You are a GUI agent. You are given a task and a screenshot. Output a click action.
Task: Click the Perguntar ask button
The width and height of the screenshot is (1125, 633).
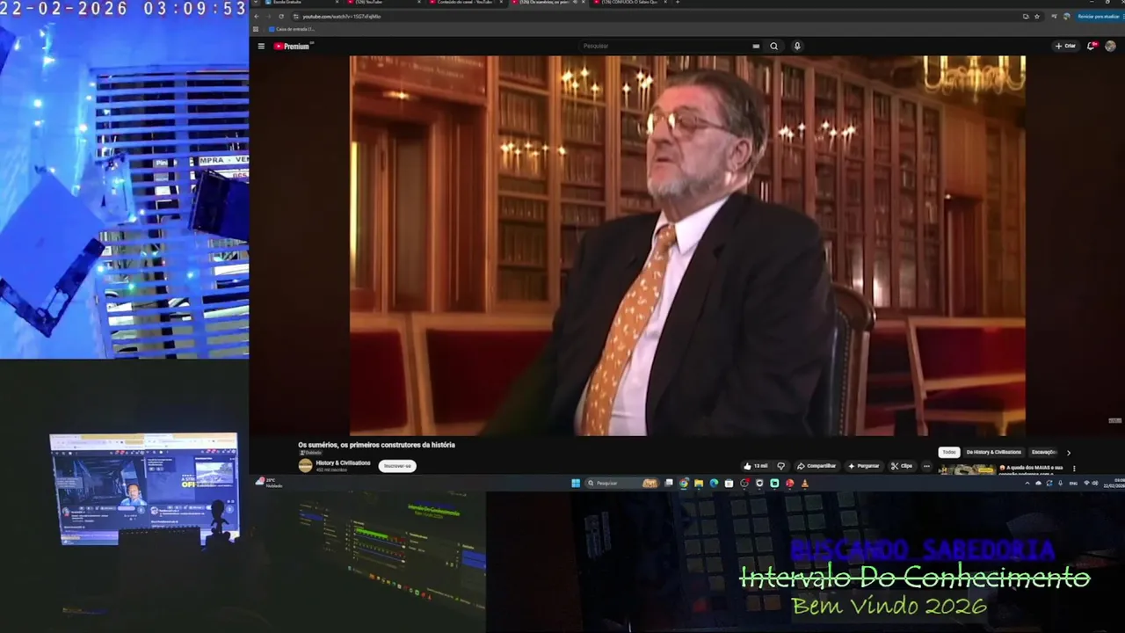[863, 466]
